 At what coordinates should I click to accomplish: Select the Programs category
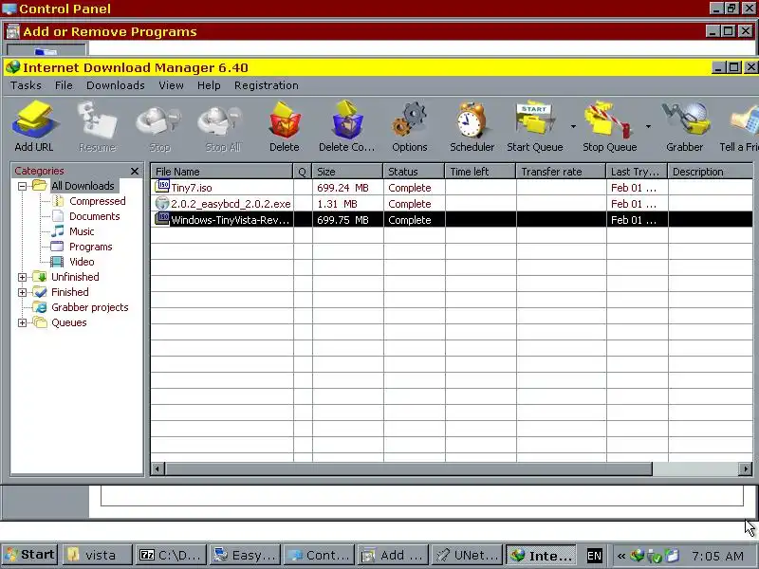pos(90,247)
